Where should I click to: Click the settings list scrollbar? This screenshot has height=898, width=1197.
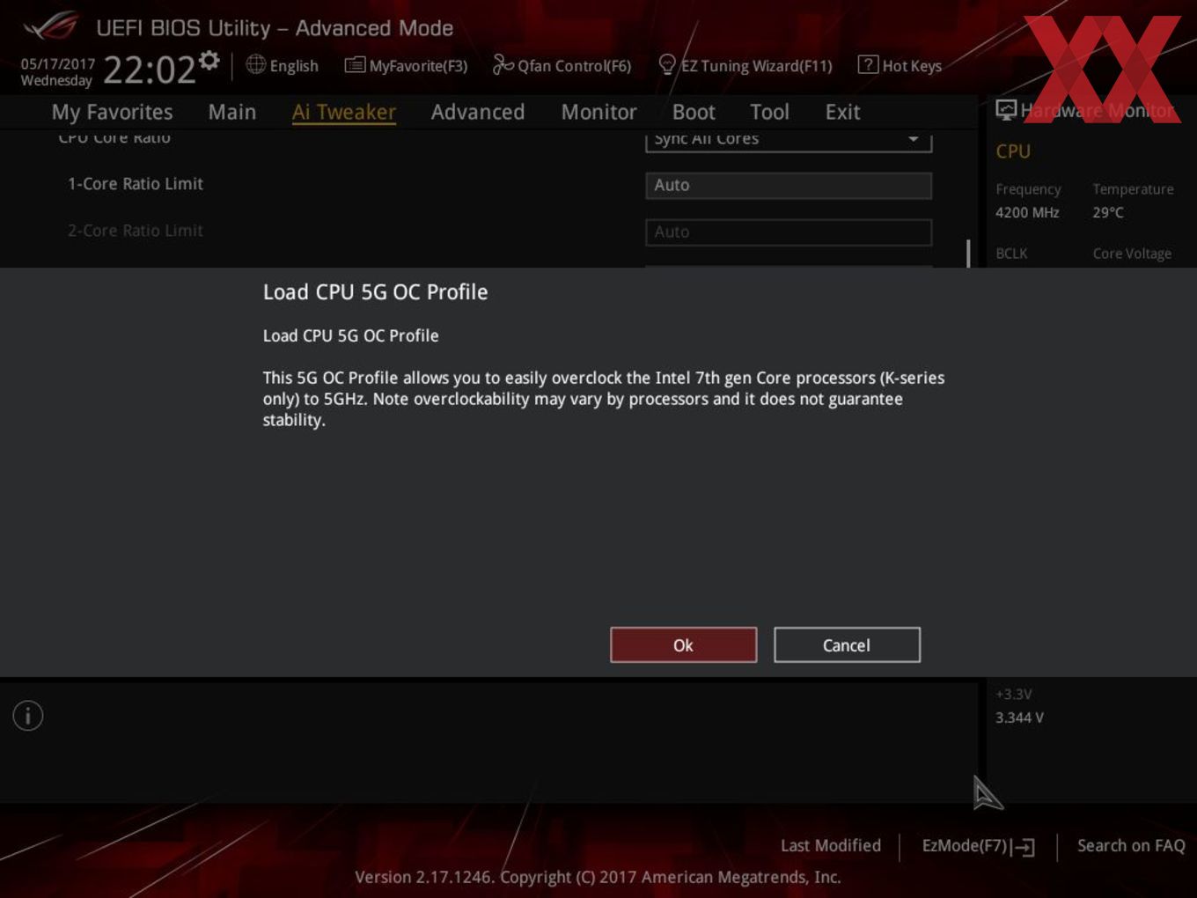click(x=968, y=254)
